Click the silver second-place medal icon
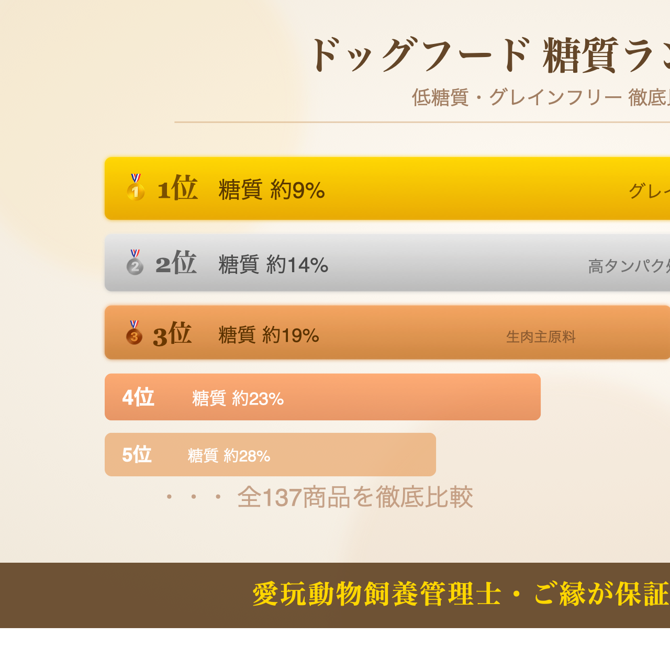This screenshot has height=670, width=670. 135,262
